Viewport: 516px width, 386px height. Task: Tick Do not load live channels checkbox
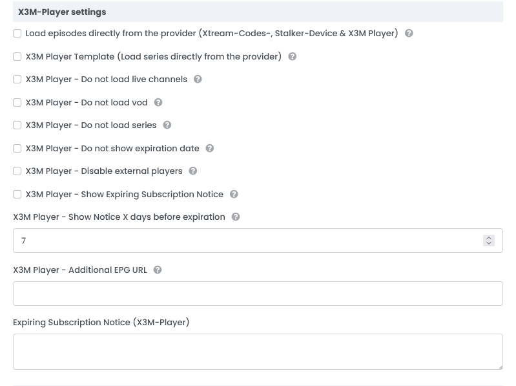pos(17,80)
